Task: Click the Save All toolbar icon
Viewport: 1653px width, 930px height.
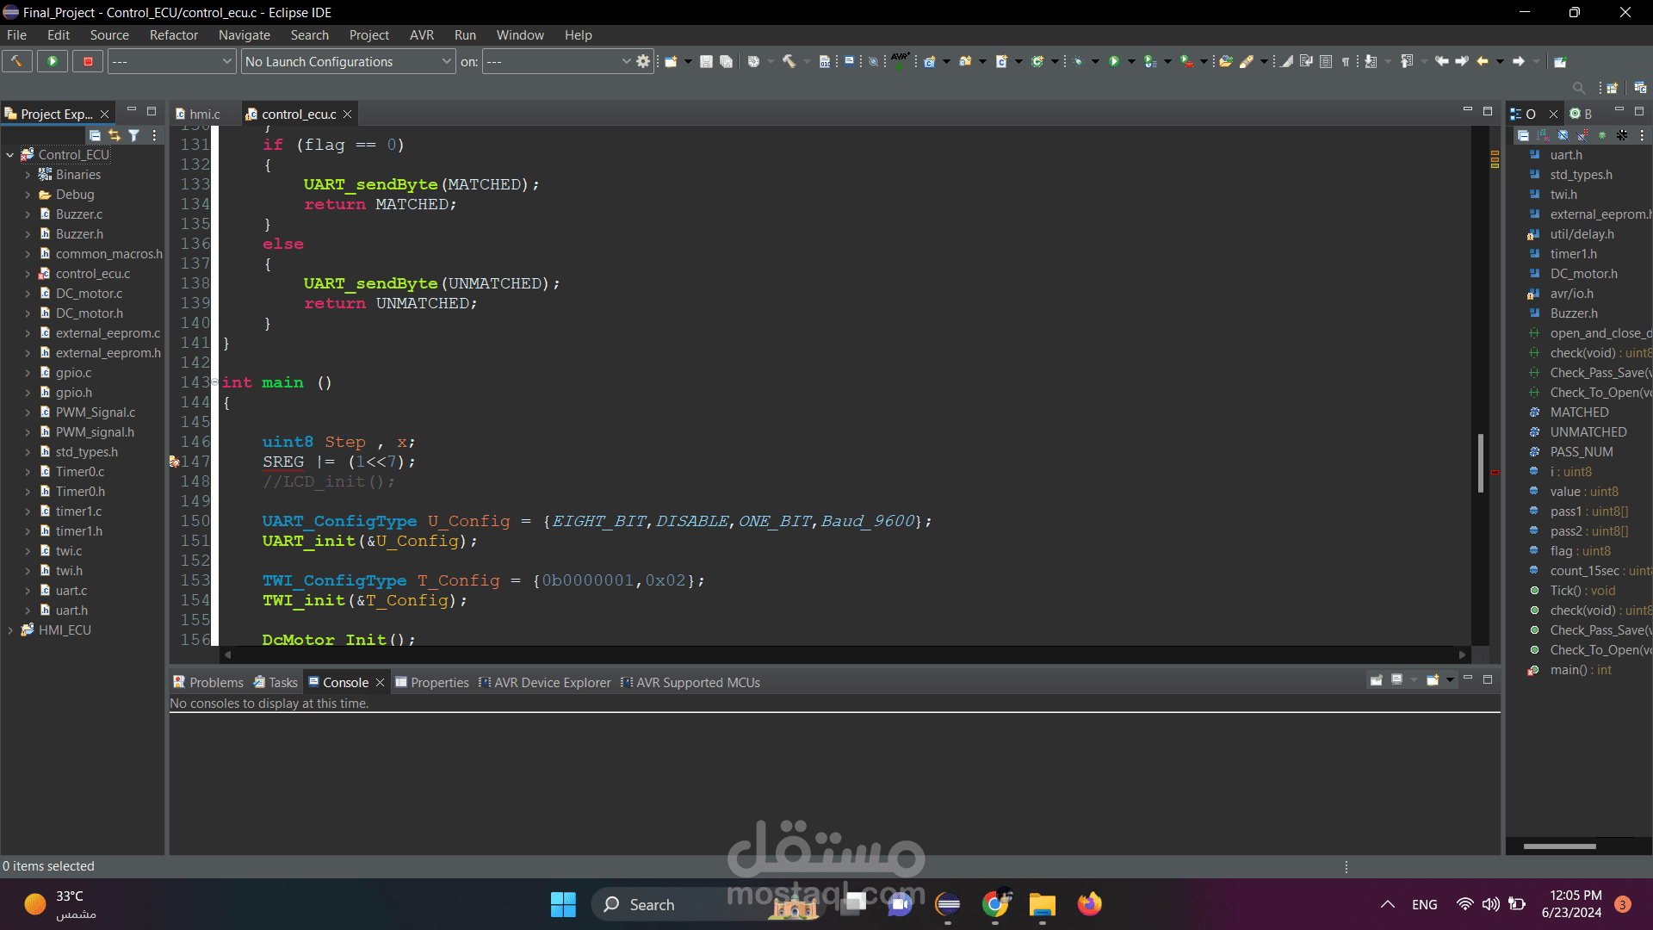Action: [726, 61]
